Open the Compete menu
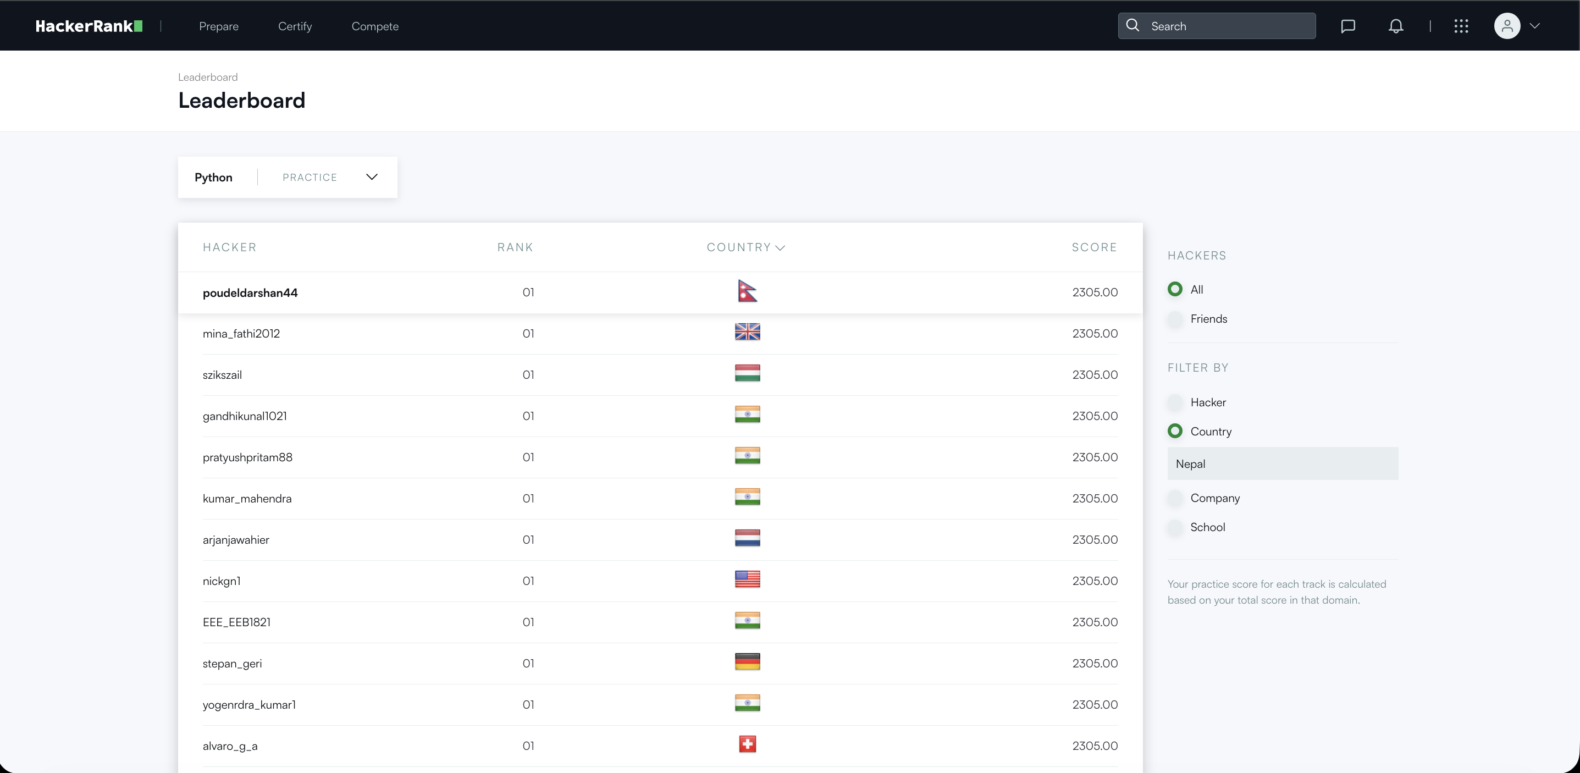 point(375,26)
